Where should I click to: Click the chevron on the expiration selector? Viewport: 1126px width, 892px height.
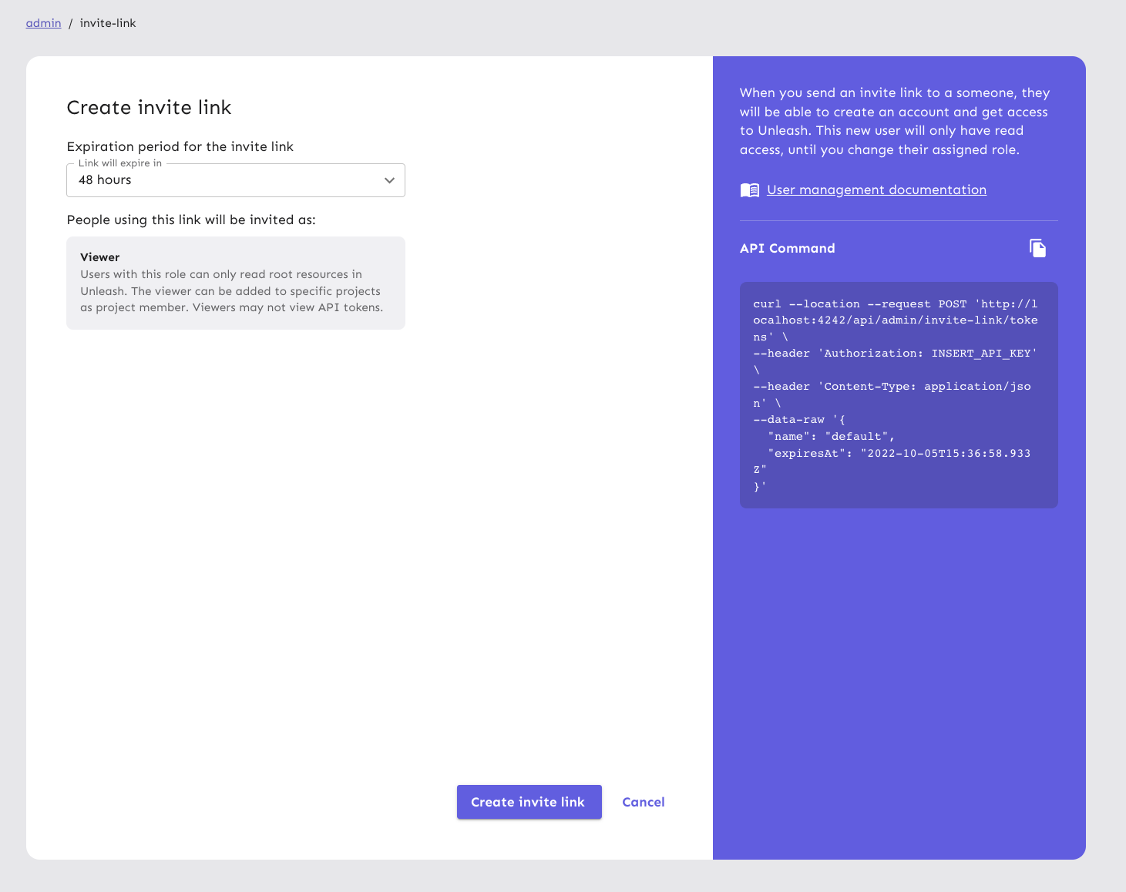pyautogui.click(x=389, y=179)
